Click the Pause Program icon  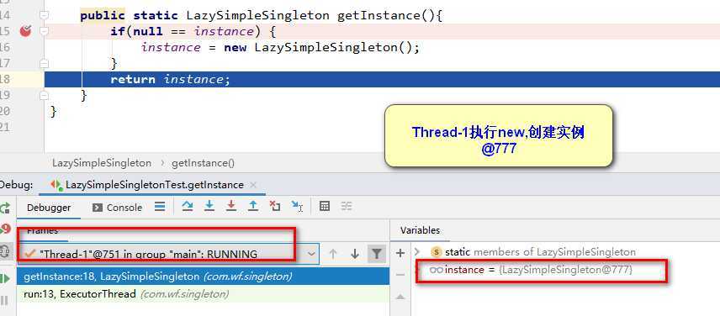[x=4, y=300]
